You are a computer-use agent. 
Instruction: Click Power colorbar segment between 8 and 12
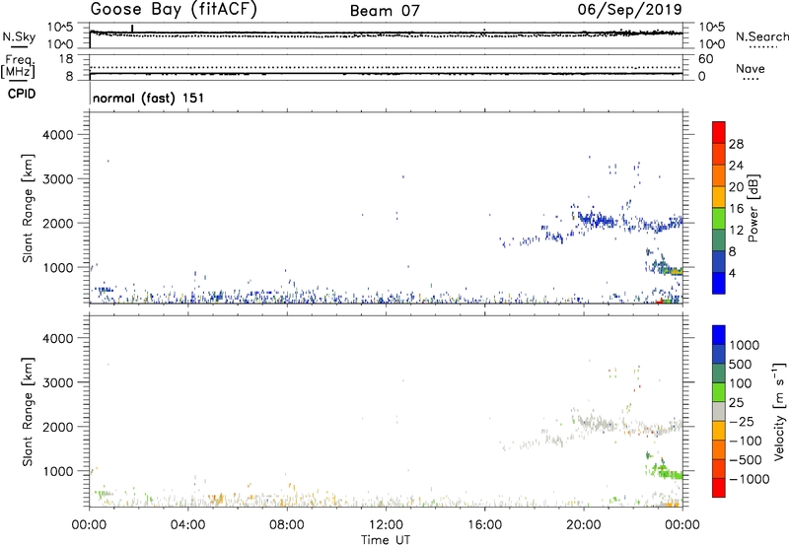pos(719,239)
